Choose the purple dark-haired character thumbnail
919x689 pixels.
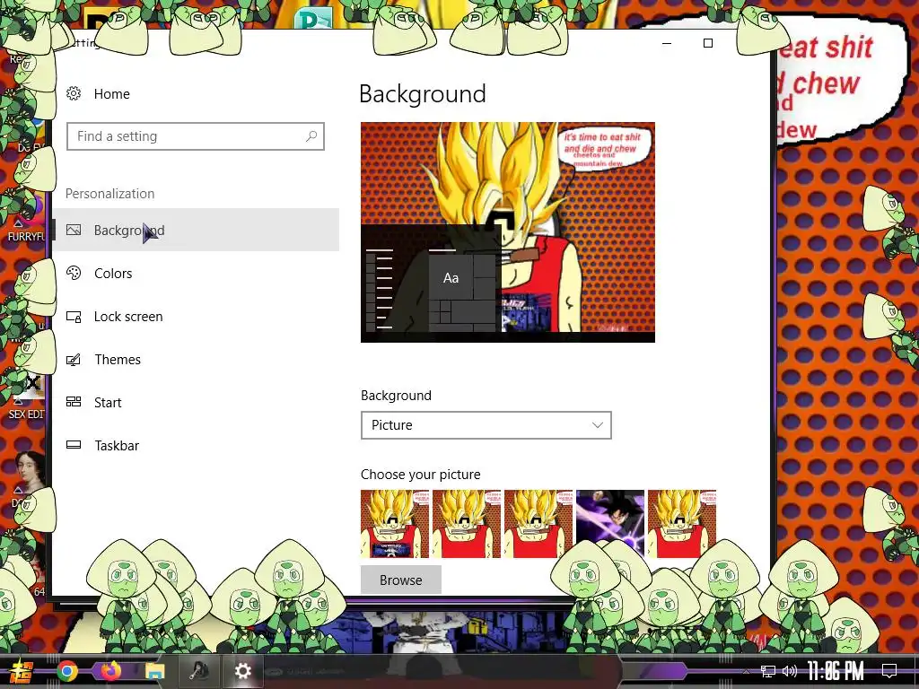tap(610, 524)
